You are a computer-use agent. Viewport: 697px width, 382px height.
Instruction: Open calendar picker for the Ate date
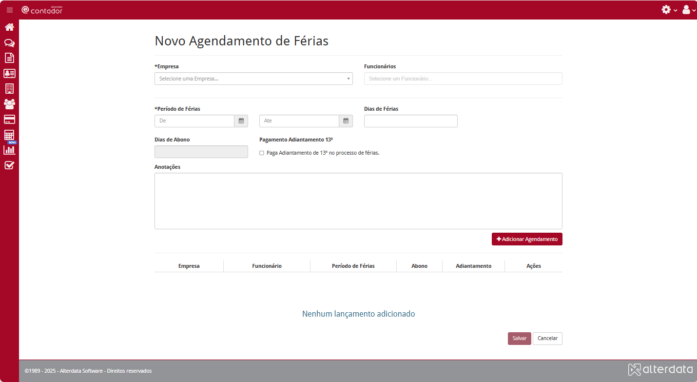[346, 121]
